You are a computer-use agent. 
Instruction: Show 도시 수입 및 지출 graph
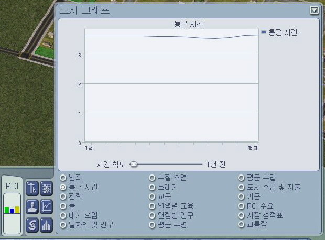(x=241, y=187)
